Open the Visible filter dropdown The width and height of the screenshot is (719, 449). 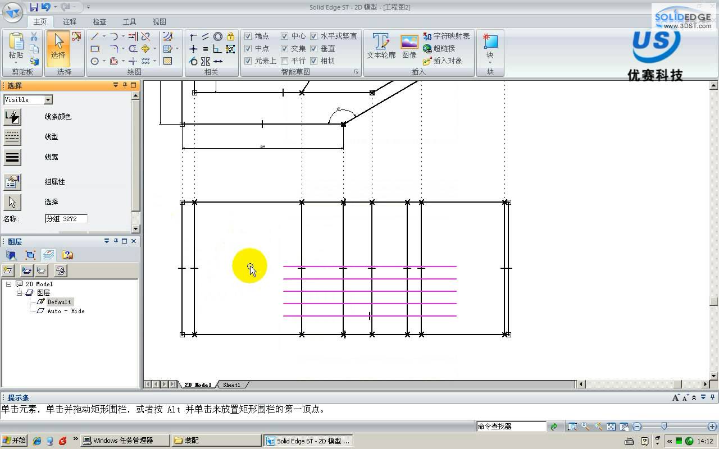click(48, 100)
